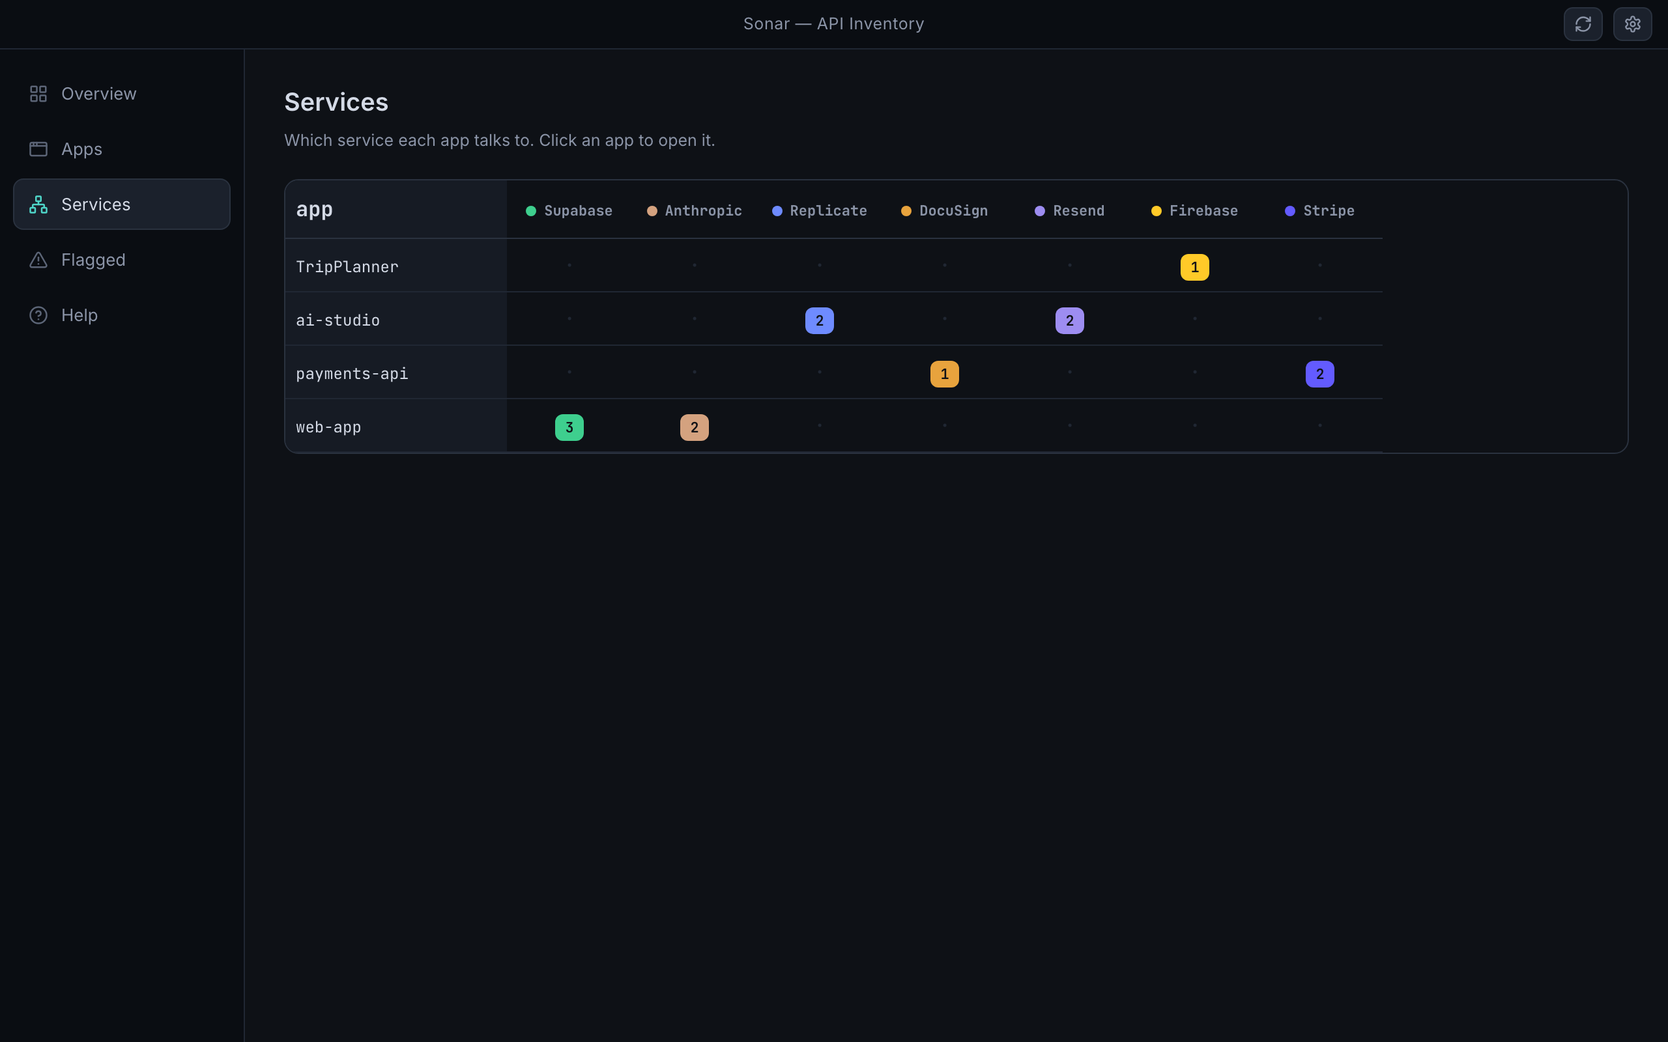1668x1042 pixels.
Task: Click the Resend column header
Action: (x=1070, y=210)
